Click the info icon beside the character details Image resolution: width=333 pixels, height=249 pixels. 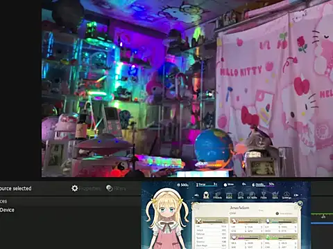coord(277,214)
